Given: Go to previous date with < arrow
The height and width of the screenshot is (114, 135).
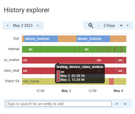Looking at the screenshot, I should point(8,25).
